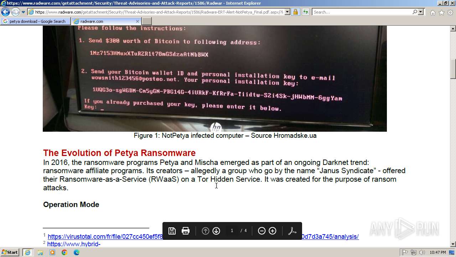The image size is (456, 257).
Task: Click the radware.com URL address field
Action: pyautogui.click(x=156, y=12)
